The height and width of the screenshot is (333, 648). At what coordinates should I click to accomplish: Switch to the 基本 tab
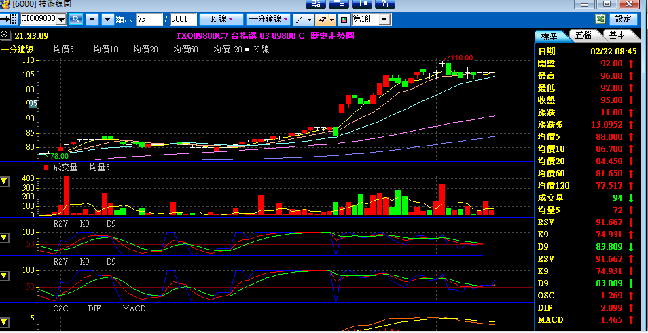pos(619,35)
